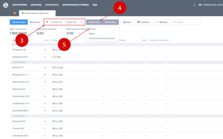Image resolution: width=223 pixels, height=139 pixels.
Task: Click the Выплачено в июле 0,00 value
Action: click(70, 33)
